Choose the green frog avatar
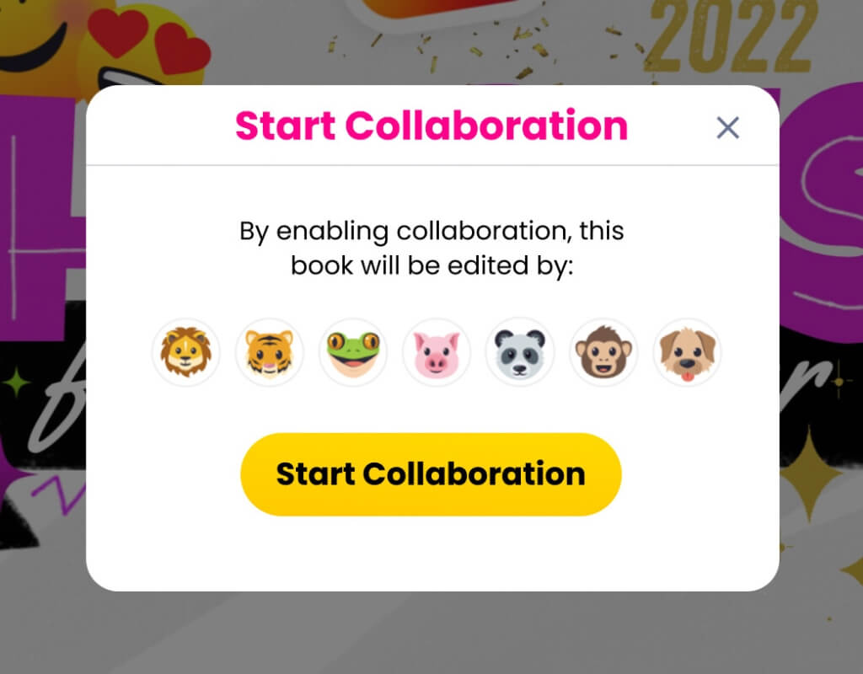 click(353, 352)
